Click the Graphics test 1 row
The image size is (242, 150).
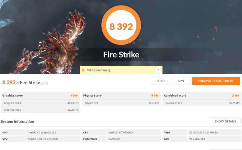coord(41,103)
